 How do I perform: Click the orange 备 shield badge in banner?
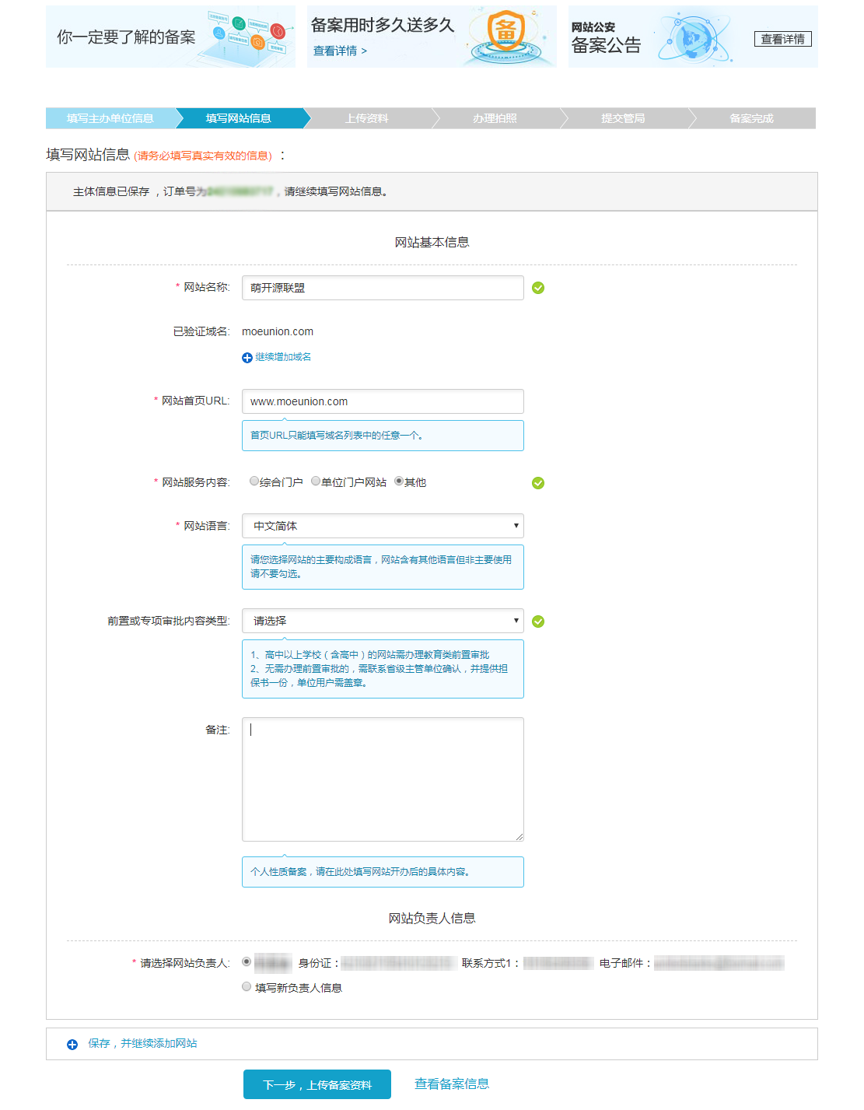(506, 31)
